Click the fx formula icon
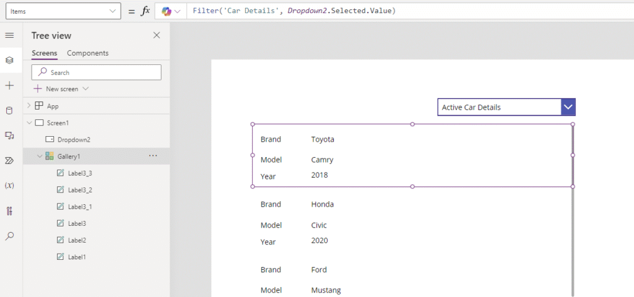The image size is (634, 297). (145, 11)
